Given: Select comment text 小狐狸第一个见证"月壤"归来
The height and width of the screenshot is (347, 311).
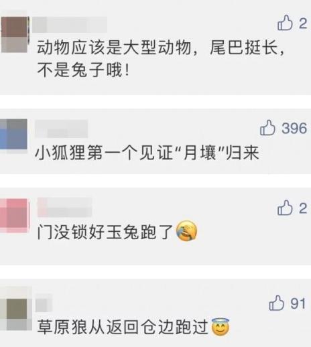Looking at the screenshot, I should point(147,153).
